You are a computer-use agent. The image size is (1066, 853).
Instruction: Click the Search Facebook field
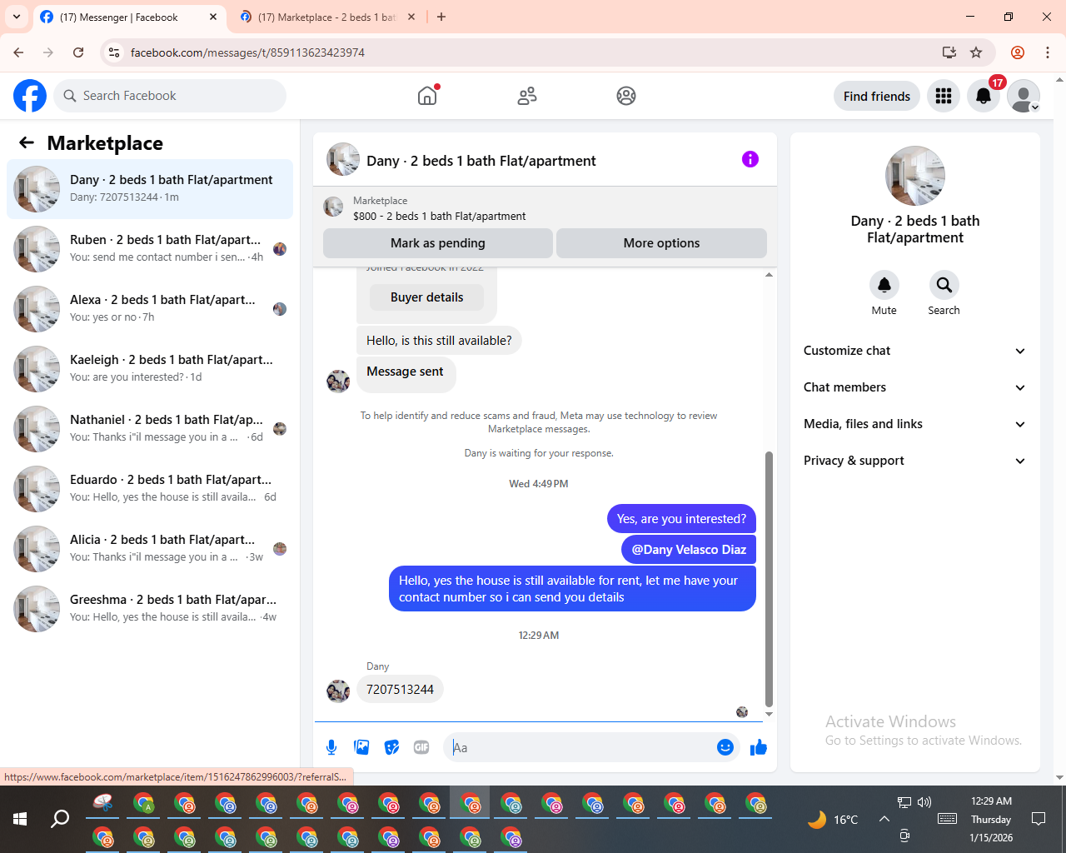pyautogui.click(x=170, y=96)
